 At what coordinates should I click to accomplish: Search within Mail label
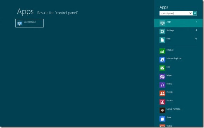[x=168, y=67]
